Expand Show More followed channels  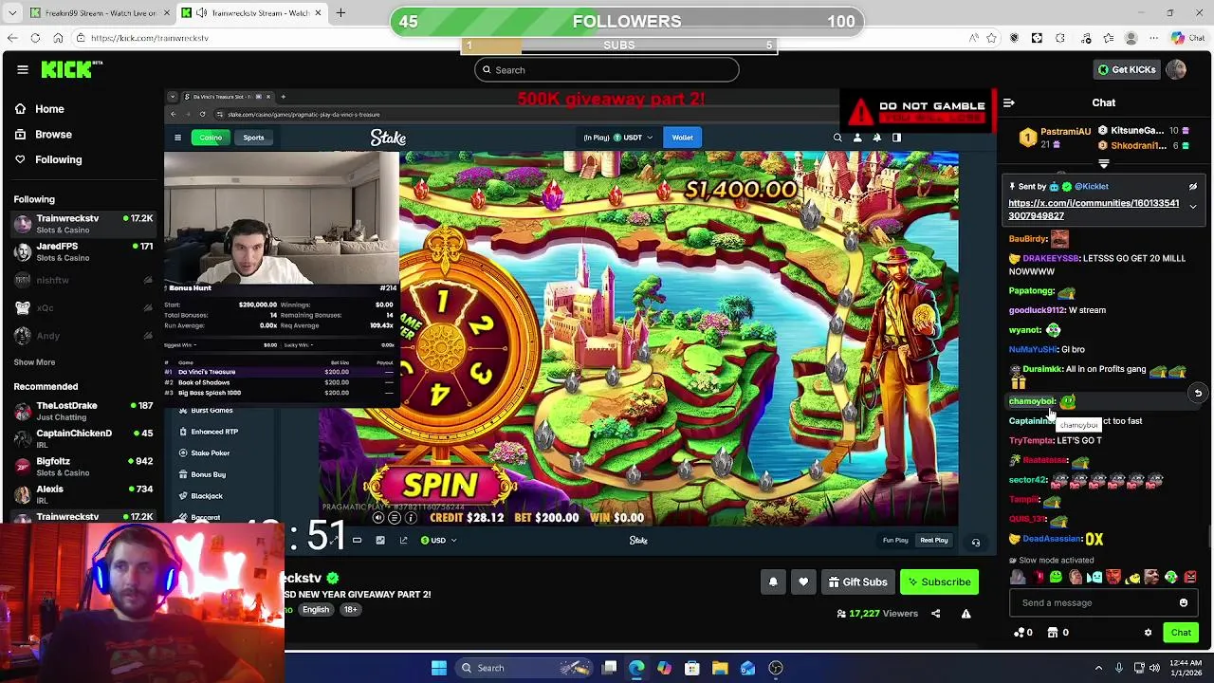pyautogui.click(x=34, y=362)
